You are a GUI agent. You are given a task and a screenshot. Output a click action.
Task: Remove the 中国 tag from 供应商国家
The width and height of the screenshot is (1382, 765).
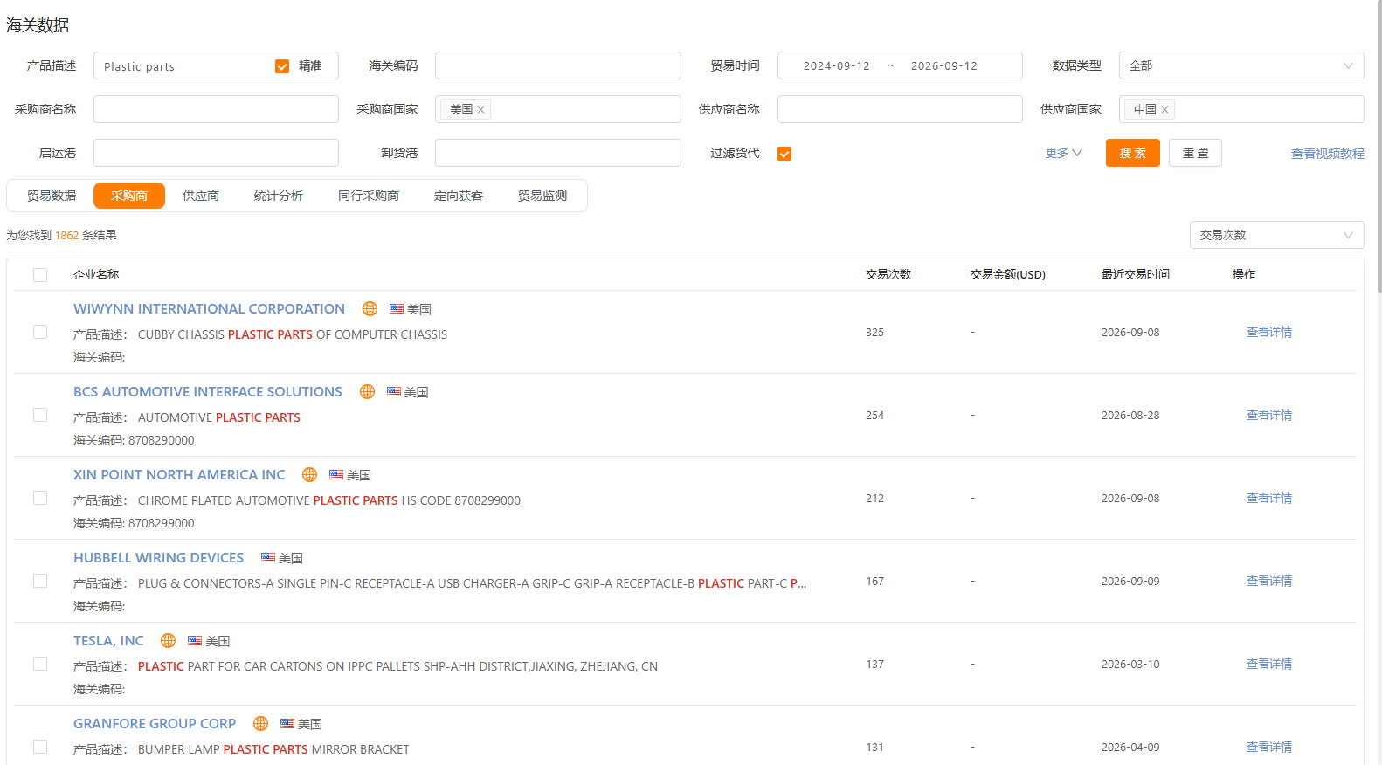(1164, 109)
